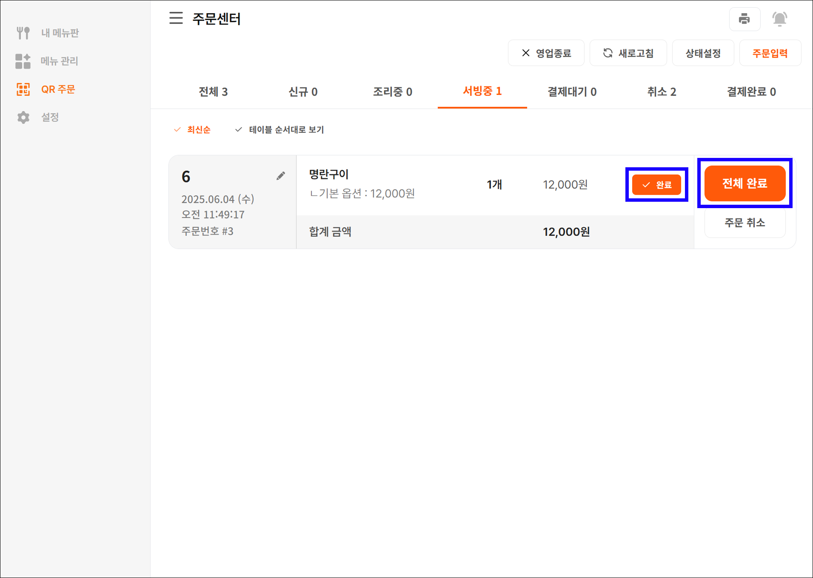Click the fork and spoon 내 메뉴판 icon
Image resolution: width=813 pixels, height=578 pixels.
23,33
